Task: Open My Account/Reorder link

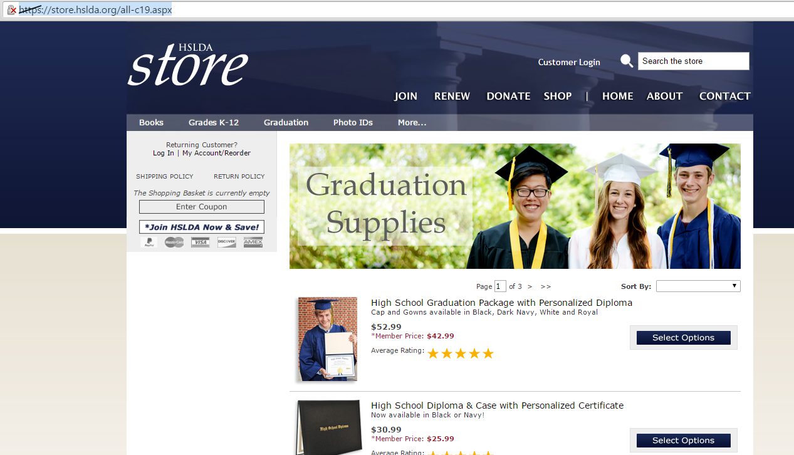Action: [216, 153]
